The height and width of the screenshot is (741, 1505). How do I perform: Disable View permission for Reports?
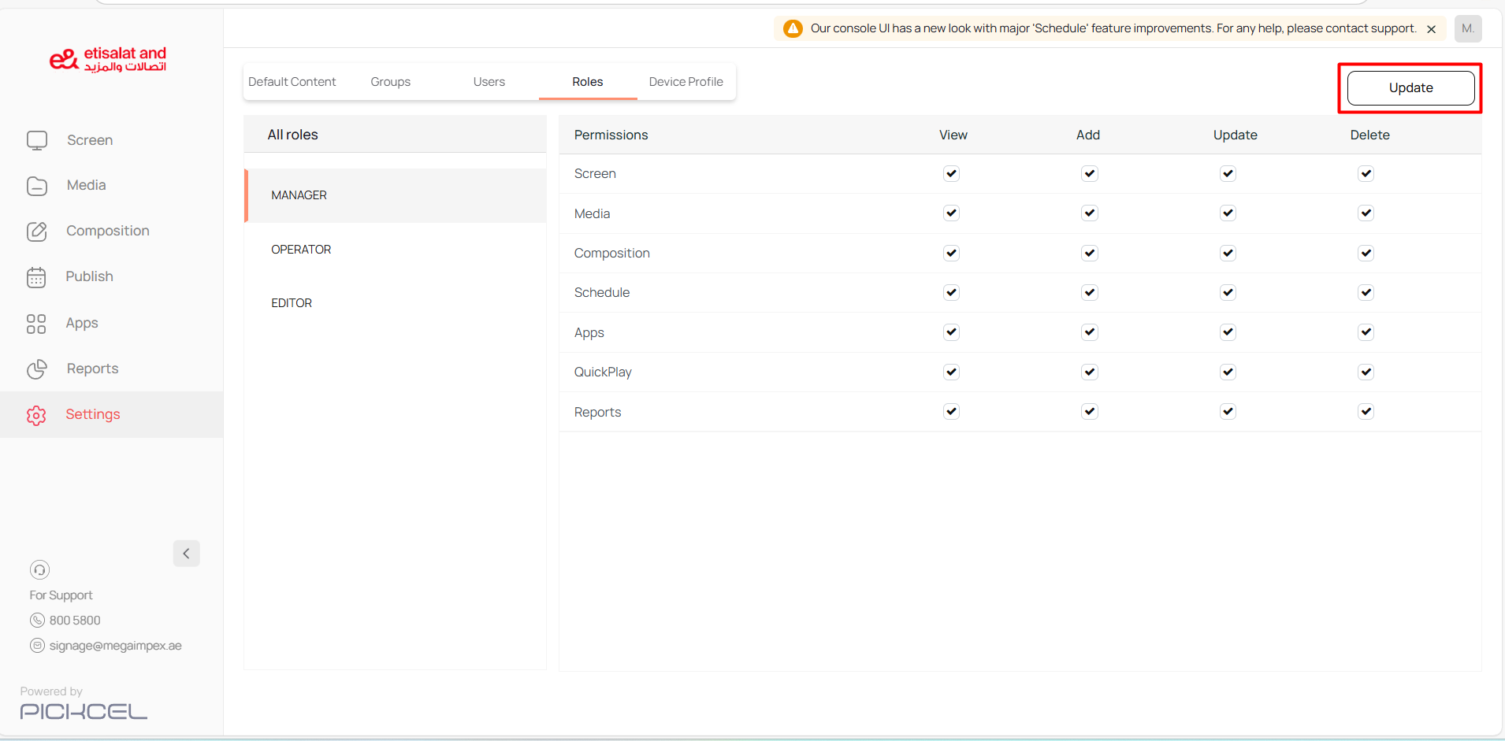pos(951,412)
